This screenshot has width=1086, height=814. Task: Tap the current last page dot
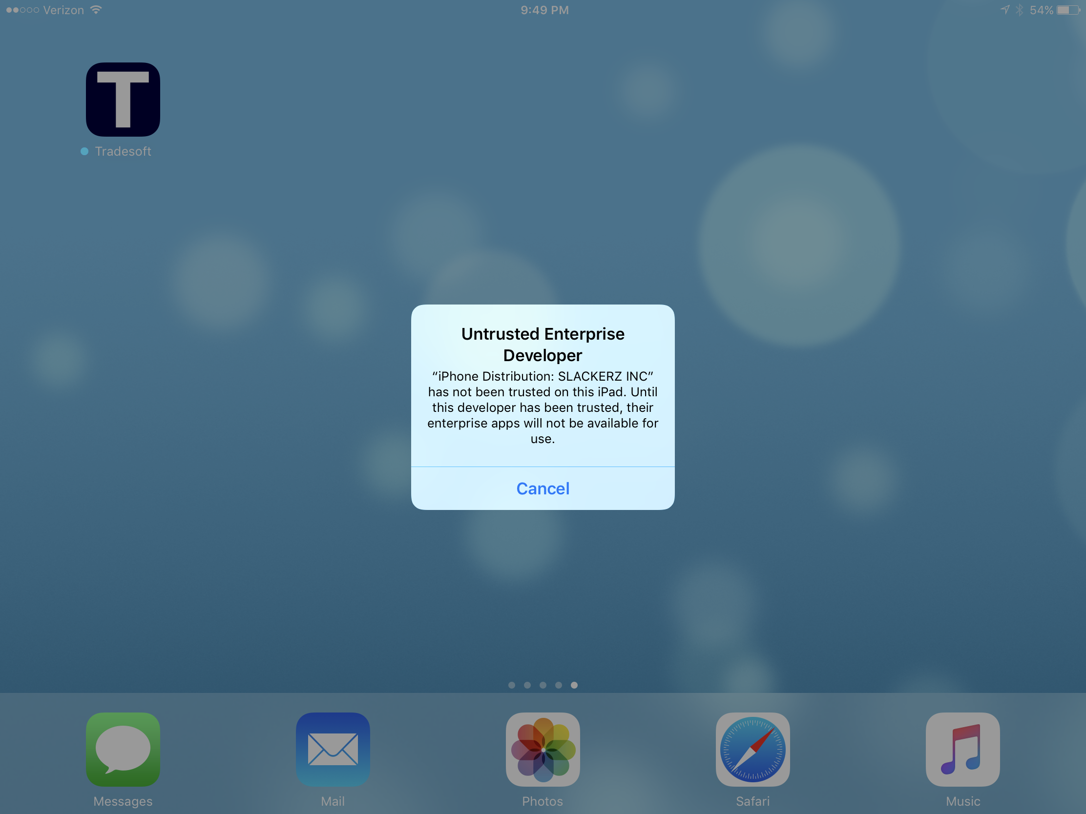point(574,685)
